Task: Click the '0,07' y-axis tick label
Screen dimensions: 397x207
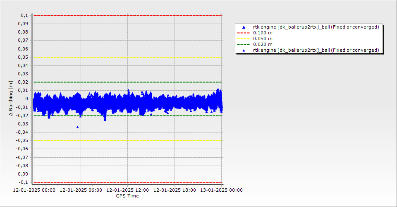Action: coord(23,41)
